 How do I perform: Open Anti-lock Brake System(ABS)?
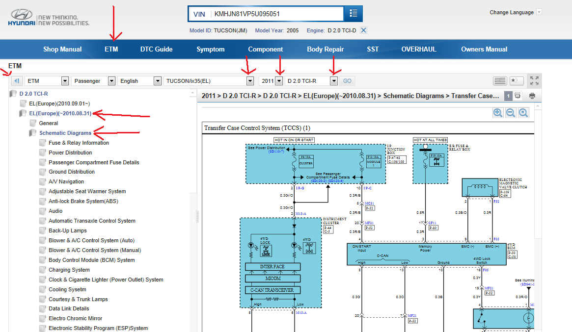pyautogui.click(x=83, y=201)
